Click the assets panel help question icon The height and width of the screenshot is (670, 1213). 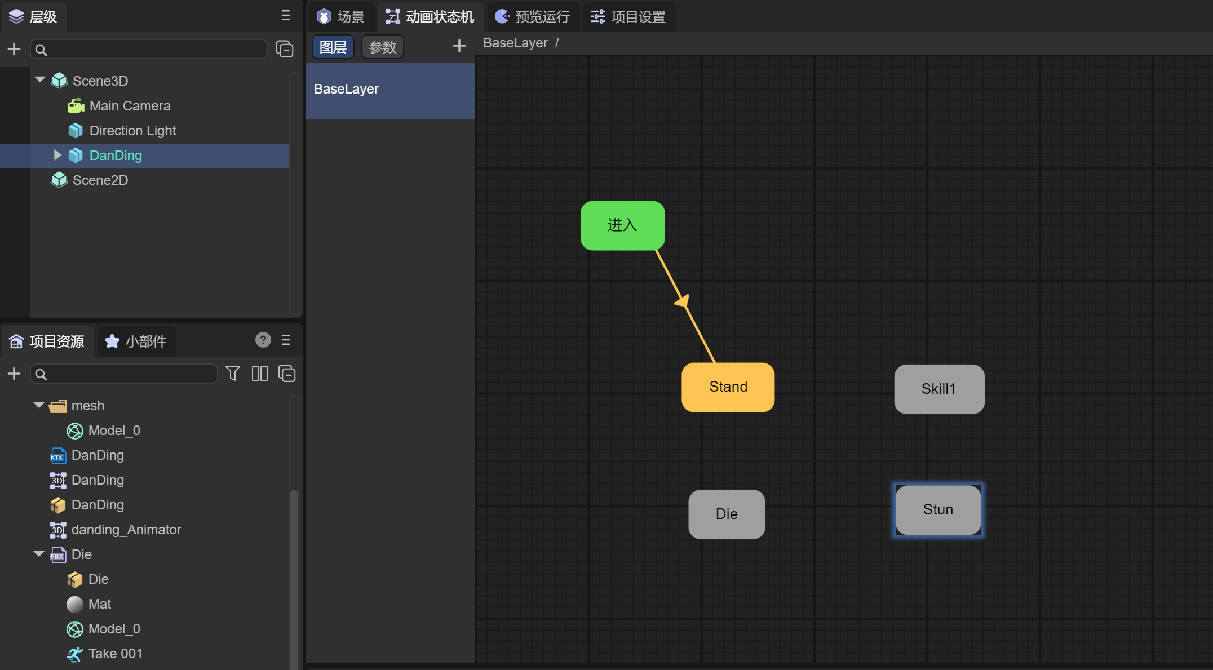pos(263,340)
